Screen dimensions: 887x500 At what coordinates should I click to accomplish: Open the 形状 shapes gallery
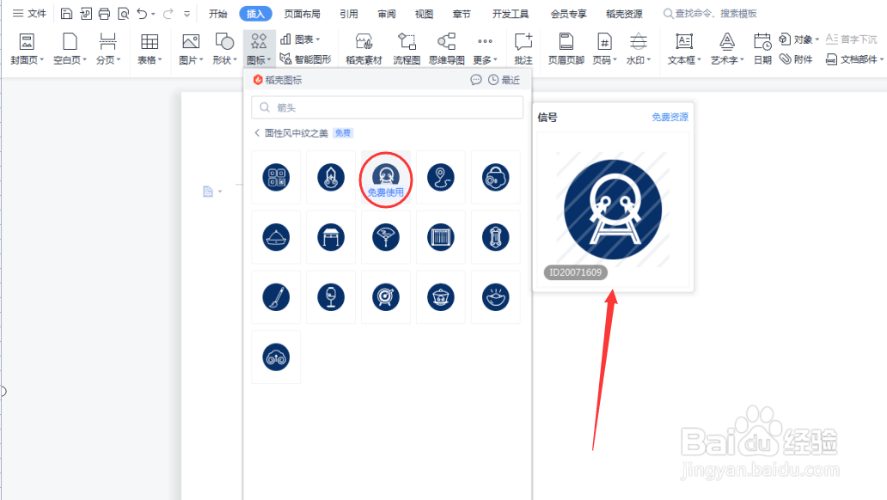pyautogui.click(x=224, y=49)
